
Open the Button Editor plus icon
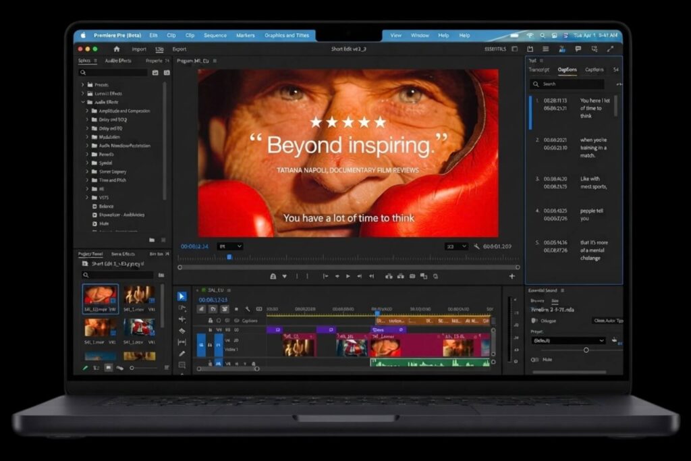click(512, 276)
